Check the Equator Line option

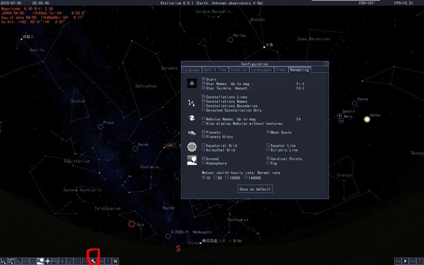(268, 145)
